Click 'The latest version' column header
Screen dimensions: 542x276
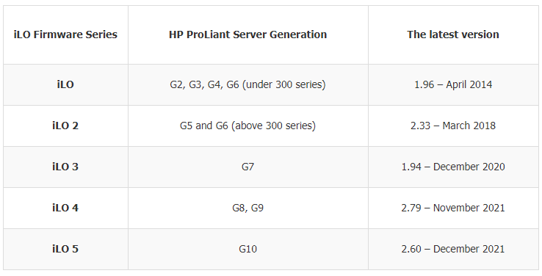coord(453,34)
